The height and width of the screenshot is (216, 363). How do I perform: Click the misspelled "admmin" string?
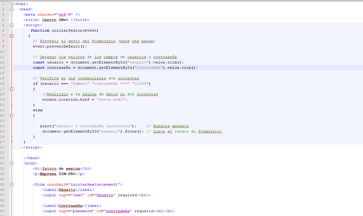pyautogui.click(x=80, y=84)
